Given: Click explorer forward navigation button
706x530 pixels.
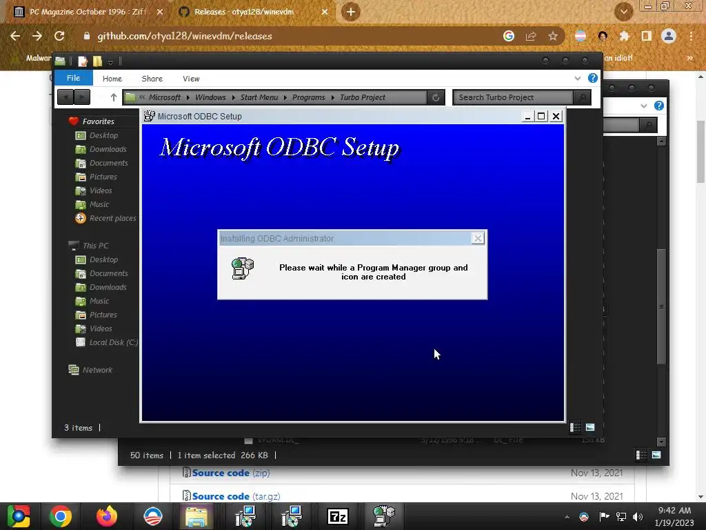Looking at the screenshot, I should 82,97.
